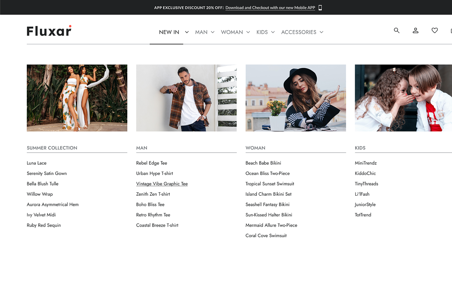Select Boho Bliss Tee
Viewport: 452px width, 301px height.
point(150,204)
